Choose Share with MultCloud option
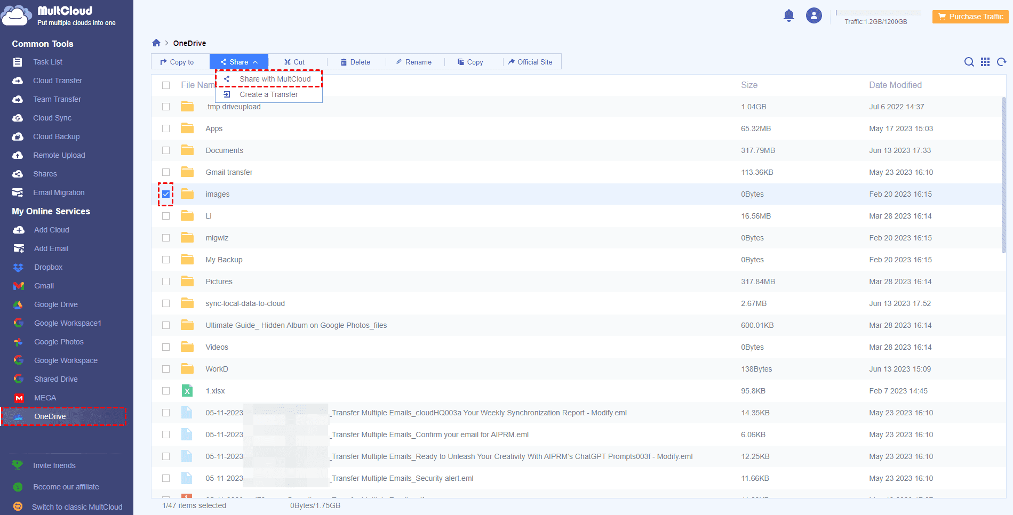This screenshot has height=515, width=1013. point(275,79)
